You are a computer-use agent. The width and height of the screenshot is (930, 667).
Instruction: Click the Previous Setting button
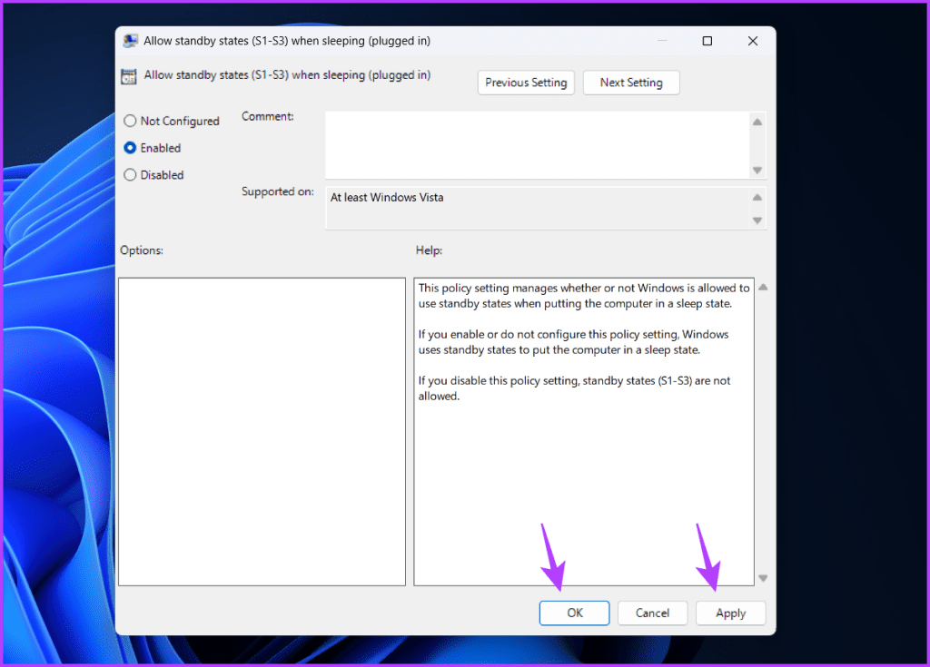pos(526,83)
